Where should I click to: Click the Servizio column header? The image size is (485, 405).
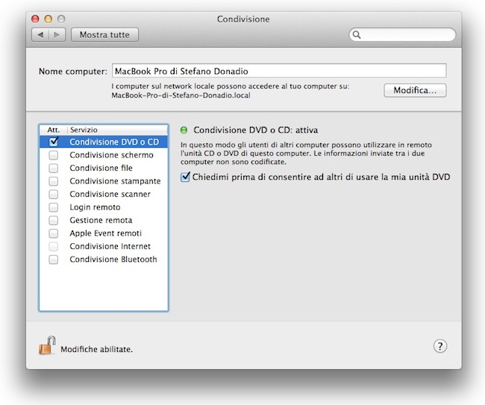(x=84, y=129)
